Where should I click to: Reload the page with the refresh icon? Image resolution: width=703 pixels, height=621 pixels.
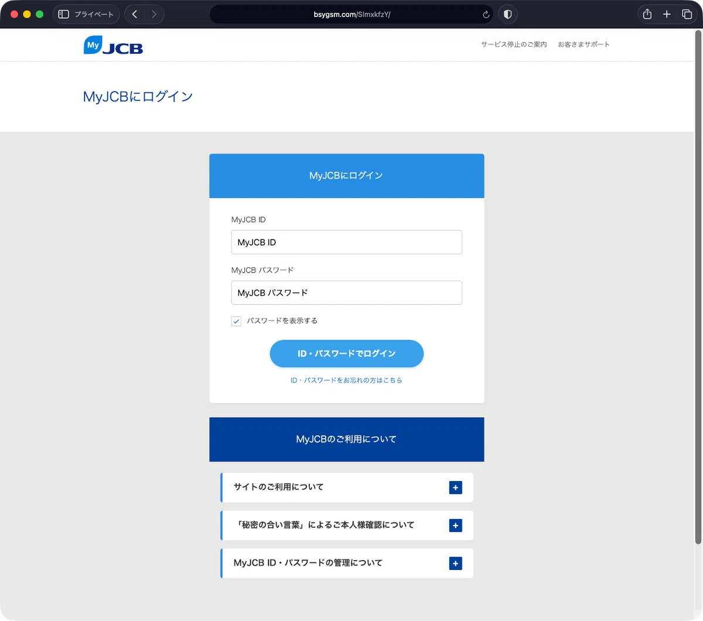486,15
